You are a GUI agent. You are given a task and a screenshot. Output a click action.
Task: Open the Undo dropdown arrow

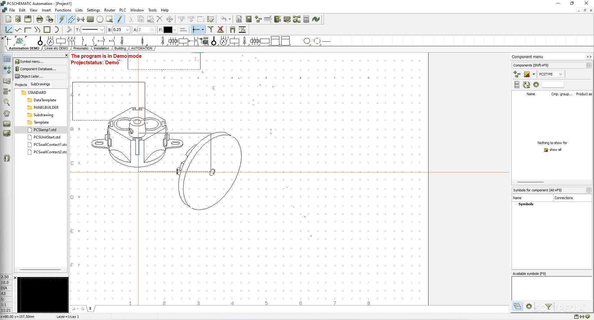[x=230, y=19]
